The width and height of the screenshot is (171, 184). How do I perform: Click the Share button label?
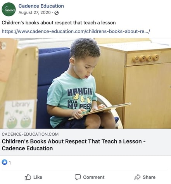point(149,177)
